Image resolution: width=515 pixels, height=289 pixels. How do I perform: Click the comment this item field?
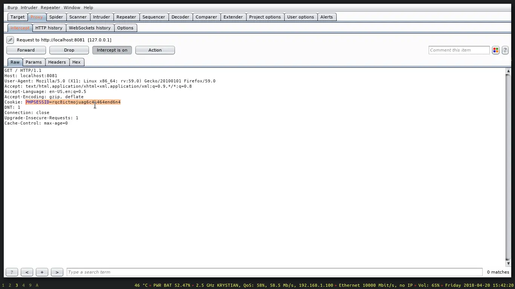pos(459,50)
